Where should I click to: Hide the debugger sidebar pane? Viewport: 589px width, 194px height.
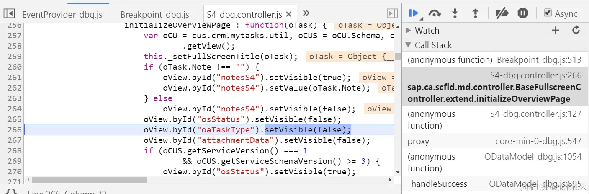pyautogui.click(x=392, y=13)
